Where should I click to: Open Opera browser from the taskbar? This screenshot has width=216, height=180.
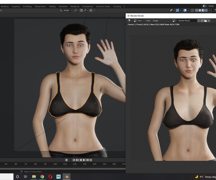tap(50, 177)
